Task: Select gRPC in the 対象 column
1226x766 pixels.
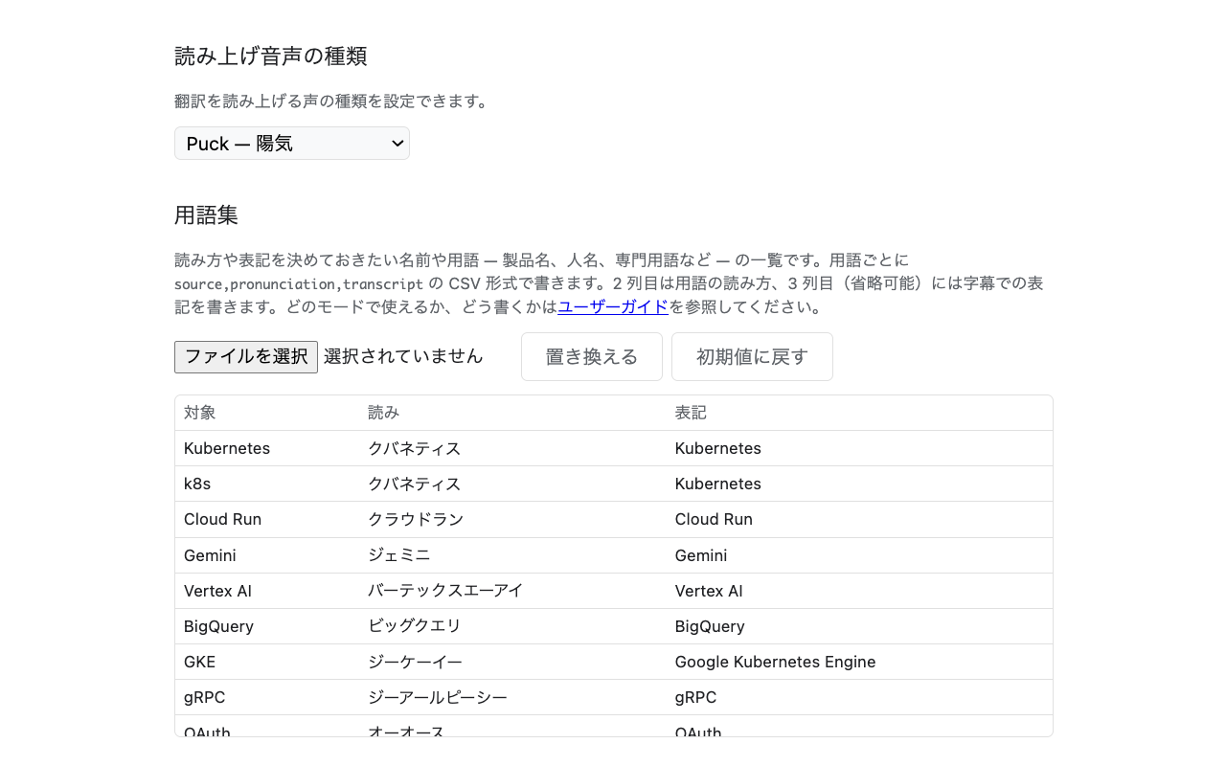Action: (x=204, y=697)
